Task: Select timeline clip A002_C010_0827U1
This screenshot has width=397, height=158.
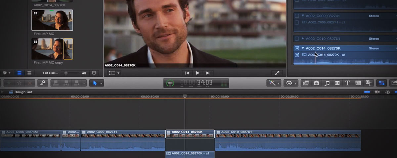Action: pos(288,140)
